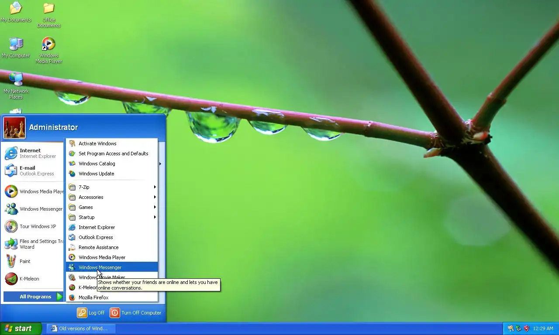Click highlighted Windows Messenger program entry
Viewport: 559px width, 335px height.
point(112,267)
